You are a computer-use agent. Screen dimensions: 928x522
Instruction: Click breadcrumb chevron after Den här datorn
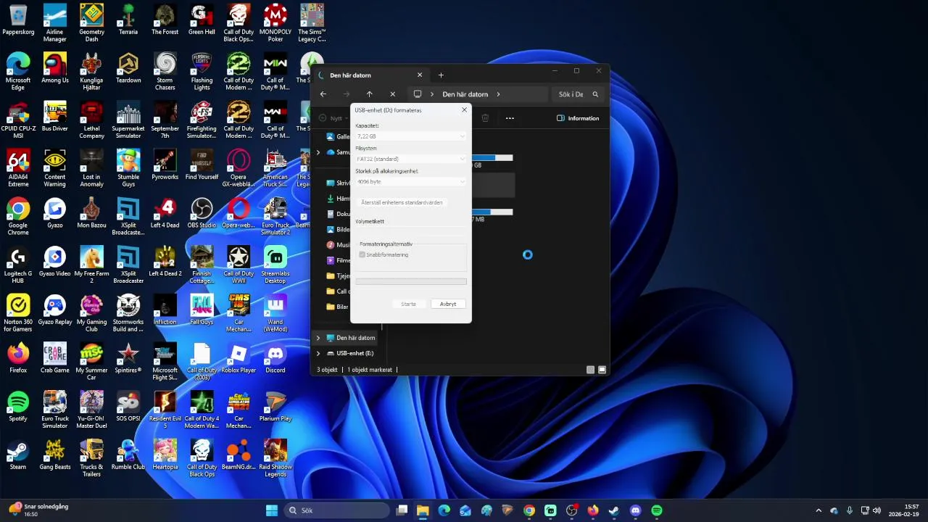499,94
